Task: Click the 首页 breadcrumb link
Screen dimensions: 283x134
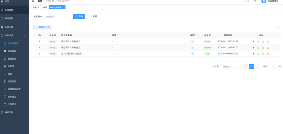Action: (x=40, y=1)
